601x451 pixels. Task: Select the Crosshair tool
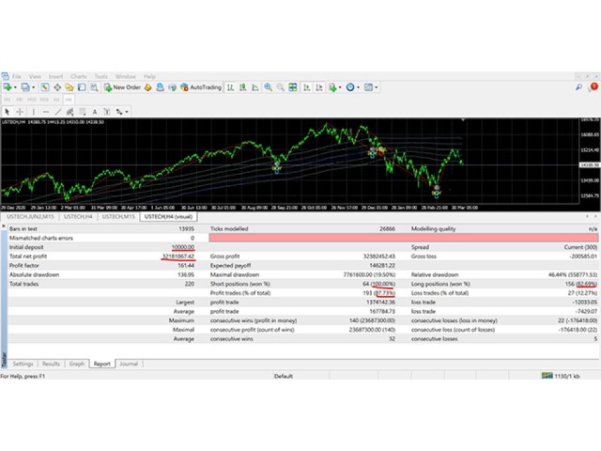pyautogui.click(x=20, y=112)
